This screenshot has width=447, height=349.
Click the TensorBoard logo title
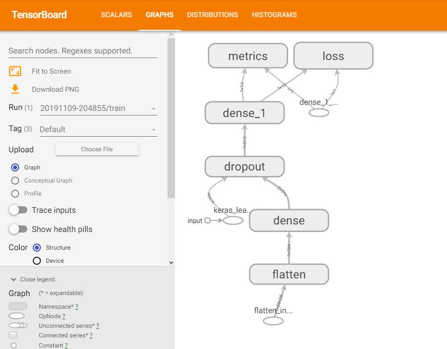tap(39, 15)
